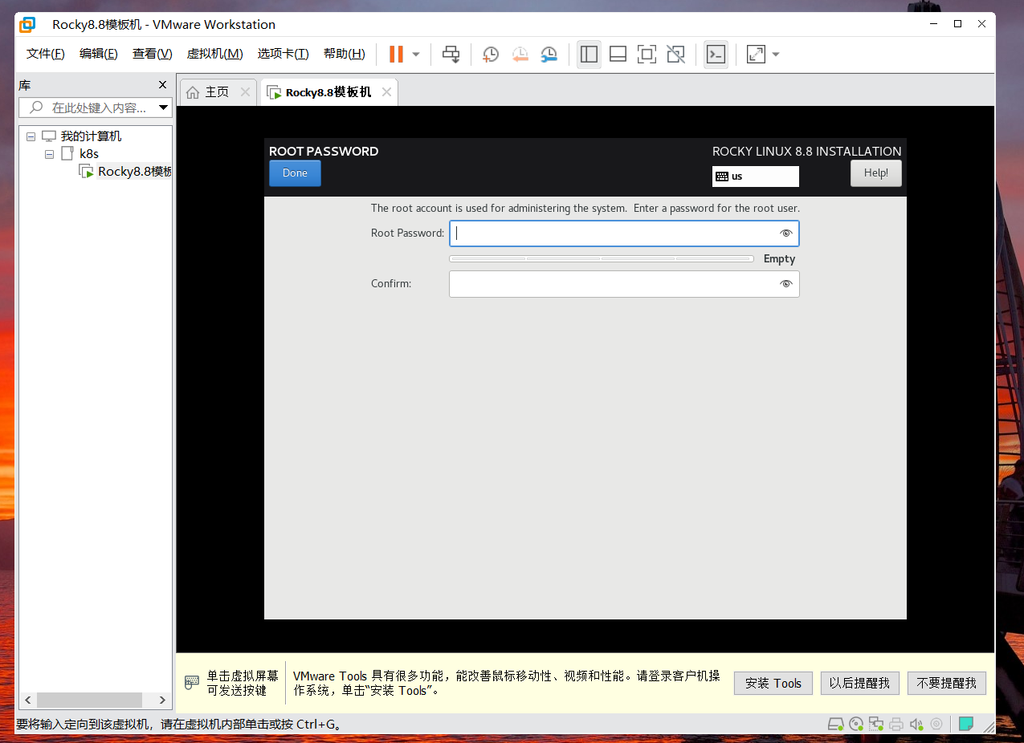The height and width of the screenshot is (743, 1024).
Task: Close the library panel
Action: coord(162,85)
